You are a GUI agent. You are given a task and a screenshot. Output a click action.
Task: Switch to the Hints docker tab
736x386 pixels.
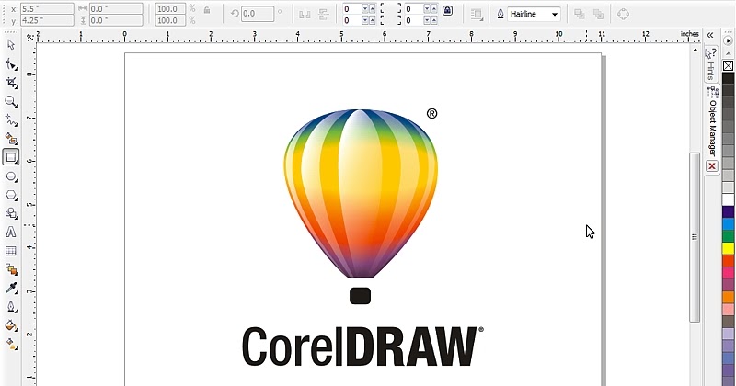(710, 64)
